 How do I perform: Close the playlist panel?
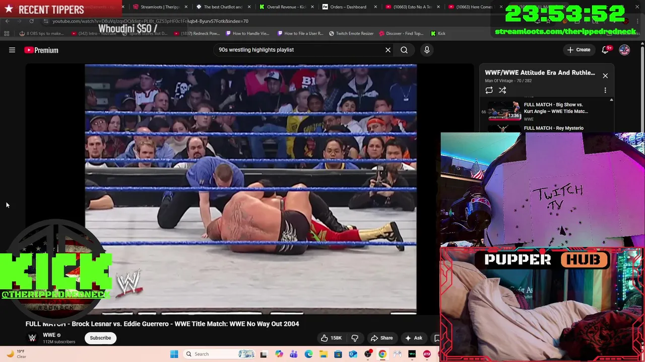coord(605,75)
